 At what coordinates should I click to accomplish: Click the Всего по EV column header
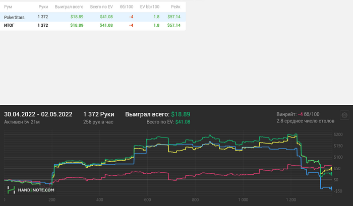coord(101,7)
